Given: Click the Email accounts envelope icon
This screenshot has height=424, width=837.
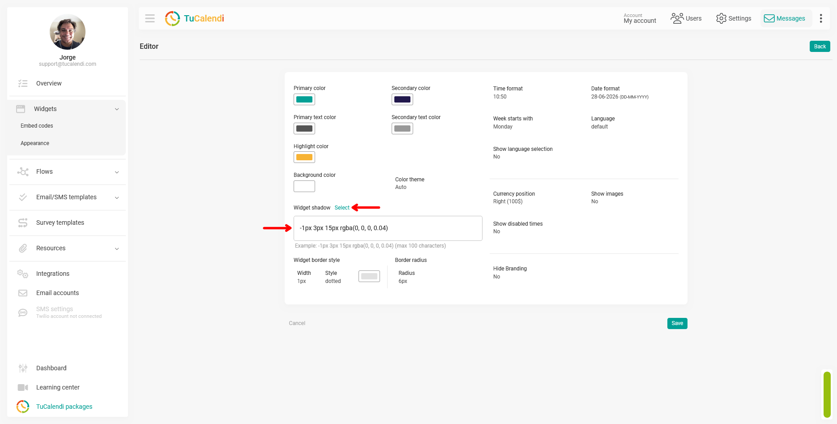Looking at the screenshot, I should click(x=23, y=293).
